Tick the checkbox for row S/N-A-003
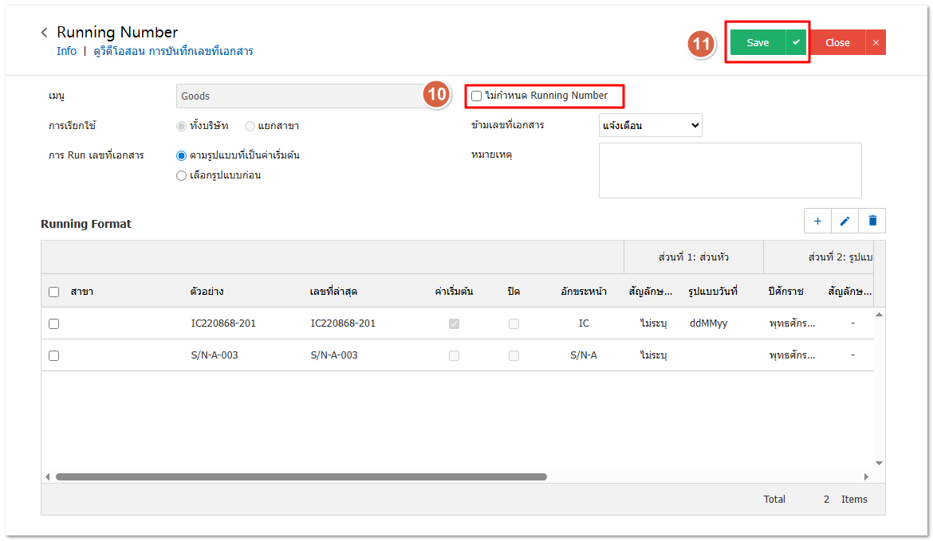Screen dimensions: 933x541 [x=53, y=355]
